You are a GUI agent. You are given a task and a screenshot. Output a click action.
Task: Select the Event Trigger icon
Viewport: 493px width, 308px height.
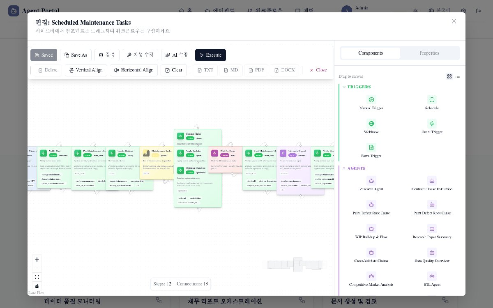[x=432, y=123]
